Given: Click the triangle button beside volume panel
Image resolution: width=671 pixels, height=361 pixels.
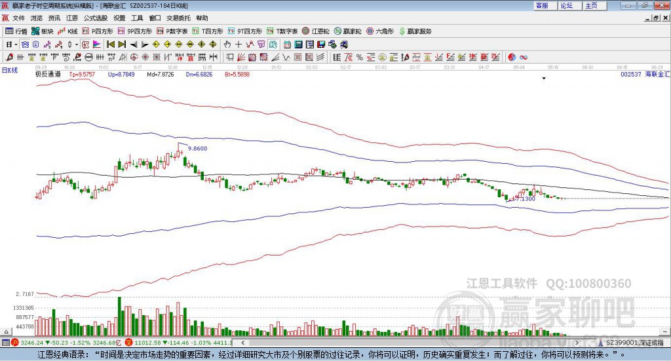Looking at the screenshot, I should click(6, 332).
